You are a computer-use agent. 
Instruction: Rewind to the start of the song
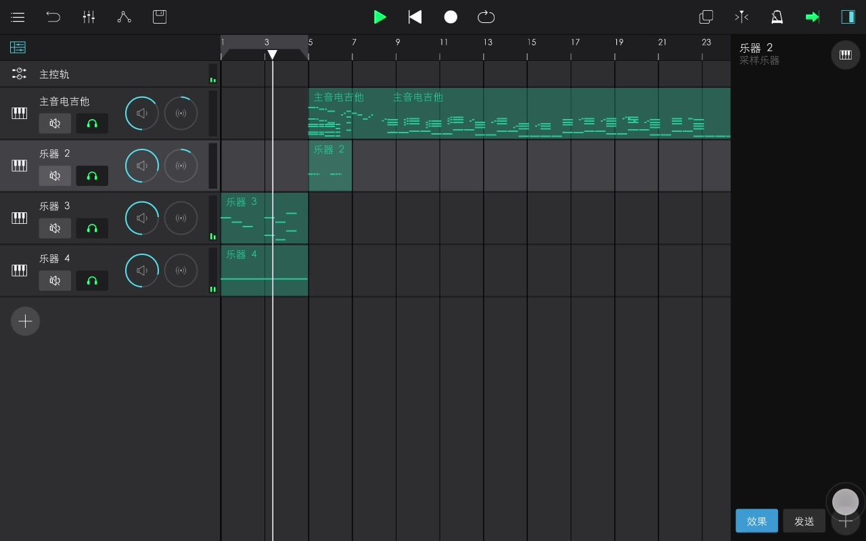[x=415, y=17]
